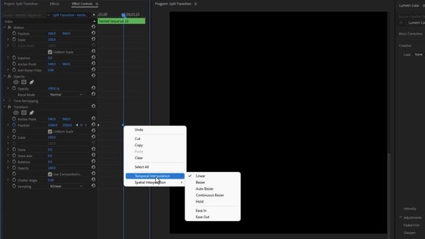The image size is (425, 239).
Task: Create rectangle mask under Transform effect
Action: coord(24,113)
